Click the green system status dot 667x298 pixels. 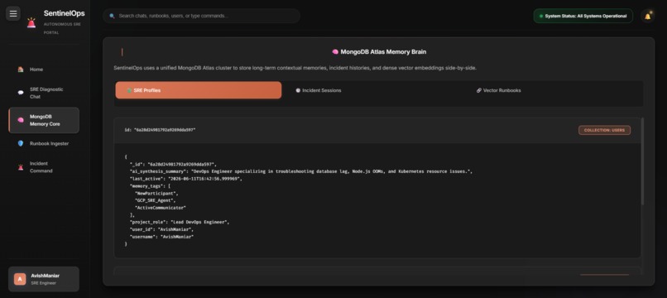click(541, 17)
